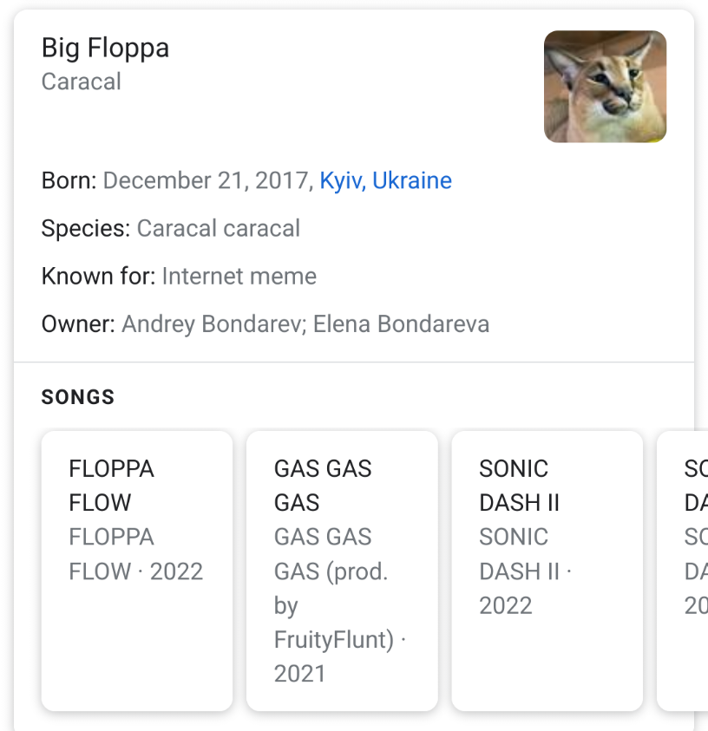The height and width of the screenshot is (731, 708).
Task: Select the Caracal caracal species value
Action: (x=219, y=228)
